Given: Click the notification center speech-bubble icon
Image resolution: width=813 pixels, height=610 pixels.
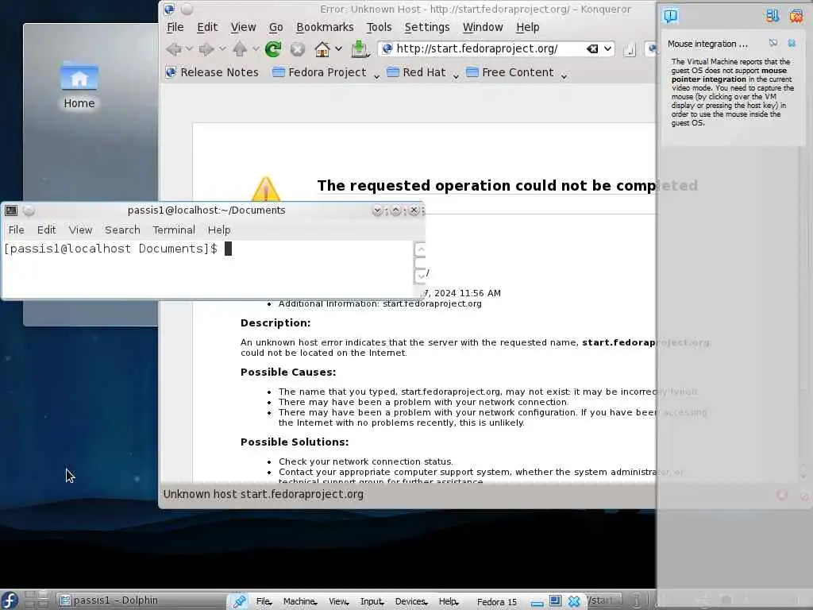Looking at the screenshot, I should pyautogui.click(x=670, y=16).
